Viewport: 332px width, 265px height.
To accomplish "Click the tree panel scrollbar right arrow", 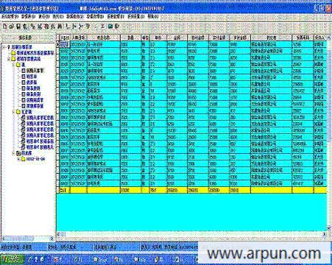I will (52, 239).
